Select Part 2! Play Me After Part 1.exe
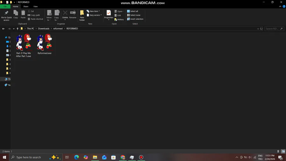The height and width of the screenshot is (161, 286). (24, 45)
